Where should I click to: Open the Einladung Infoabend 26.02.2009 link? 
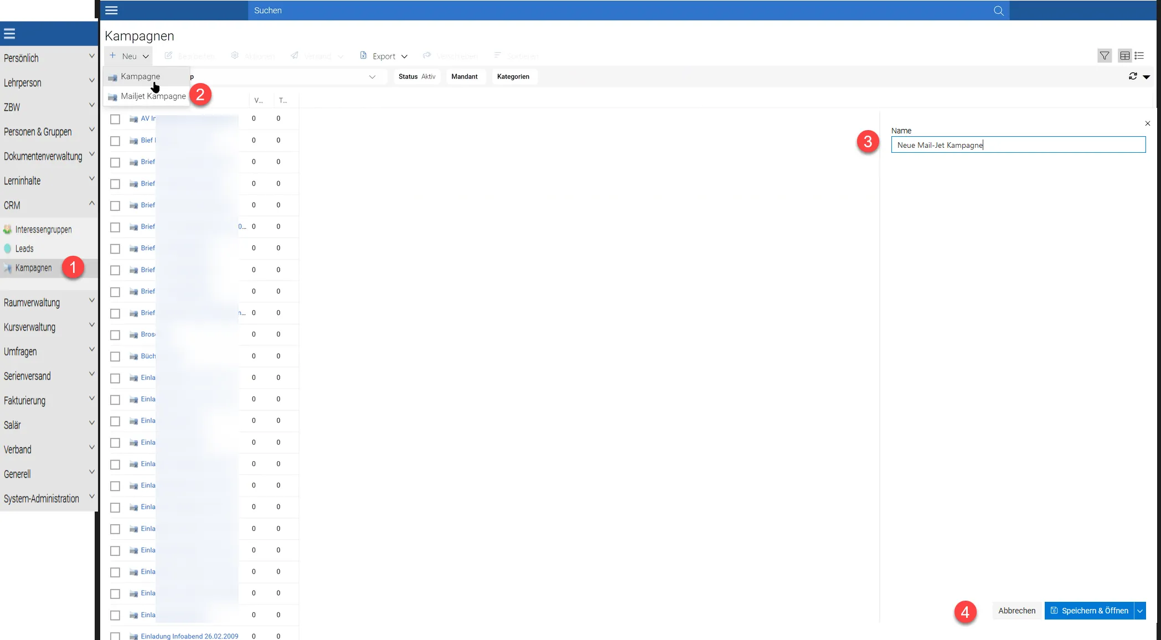pos(189,636)
